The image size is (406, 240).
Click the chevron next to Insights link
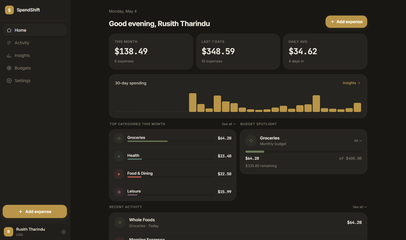point(359,83)
